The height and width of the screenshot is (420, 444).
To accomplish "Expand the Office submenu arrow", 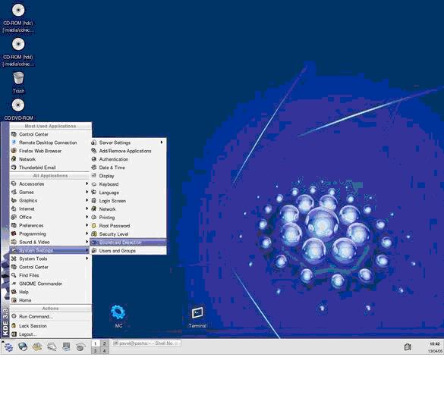I will [x=87, y=217].
